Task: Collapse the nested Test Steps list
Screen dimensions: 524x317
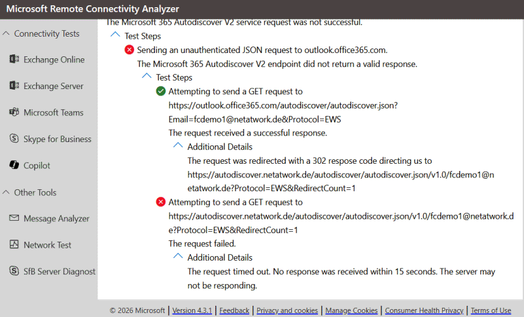Action: (147, 77)
